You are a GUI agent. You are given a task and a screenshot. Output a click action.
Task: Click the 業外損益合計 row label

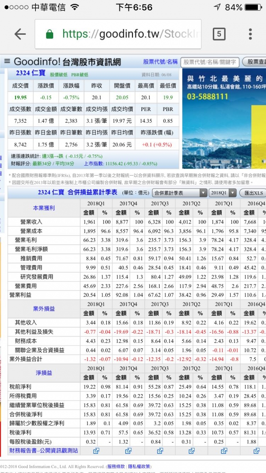26,359
